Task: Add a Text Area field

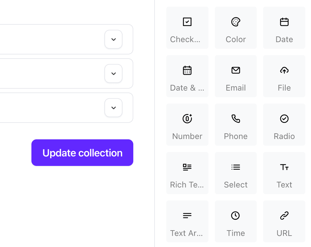Action: (187, 221)
